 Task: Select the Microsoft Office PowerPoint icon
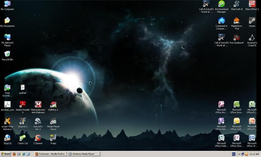pos(252,121)
